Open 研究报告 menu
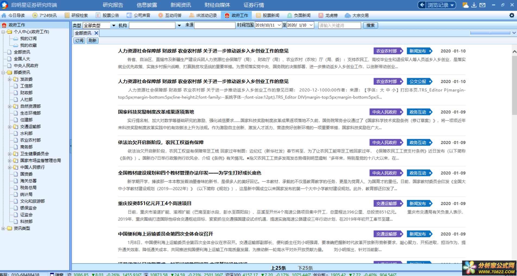The image size is (517, 276). pyautogui.click(x=113, y=5)
